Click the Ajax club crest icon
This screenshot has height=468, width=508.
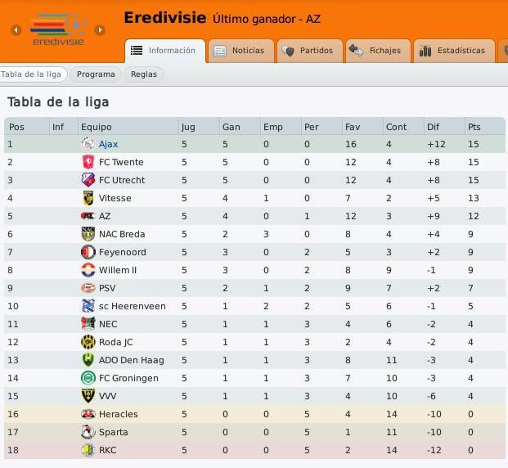click(88, 144)
